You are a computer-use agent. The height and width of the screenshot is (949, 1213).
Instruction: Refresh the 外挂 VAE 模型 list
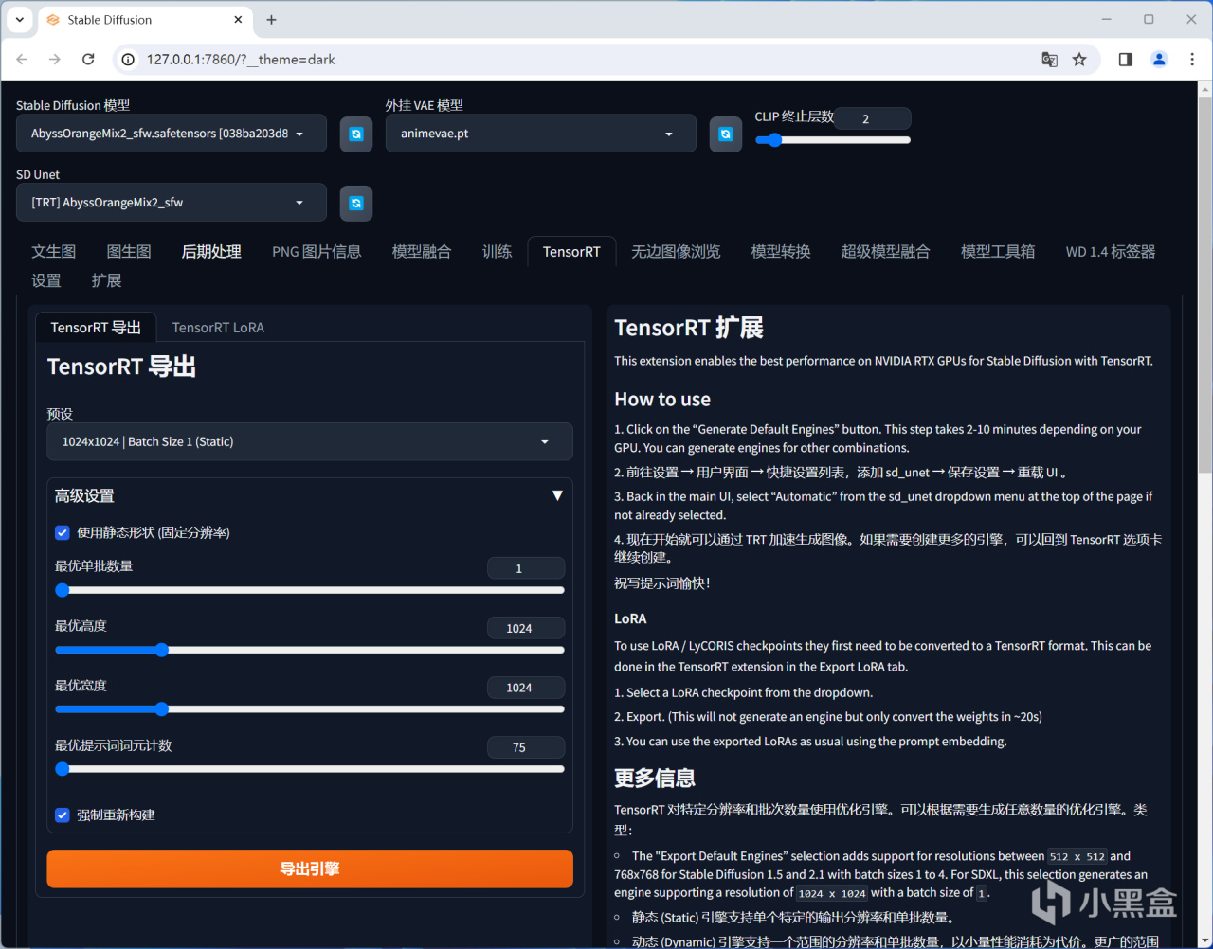[x=726, y=134]
